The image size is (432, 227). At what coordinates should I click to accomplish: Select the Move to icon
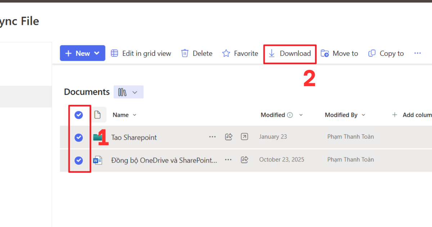click(x=325, y=53)
